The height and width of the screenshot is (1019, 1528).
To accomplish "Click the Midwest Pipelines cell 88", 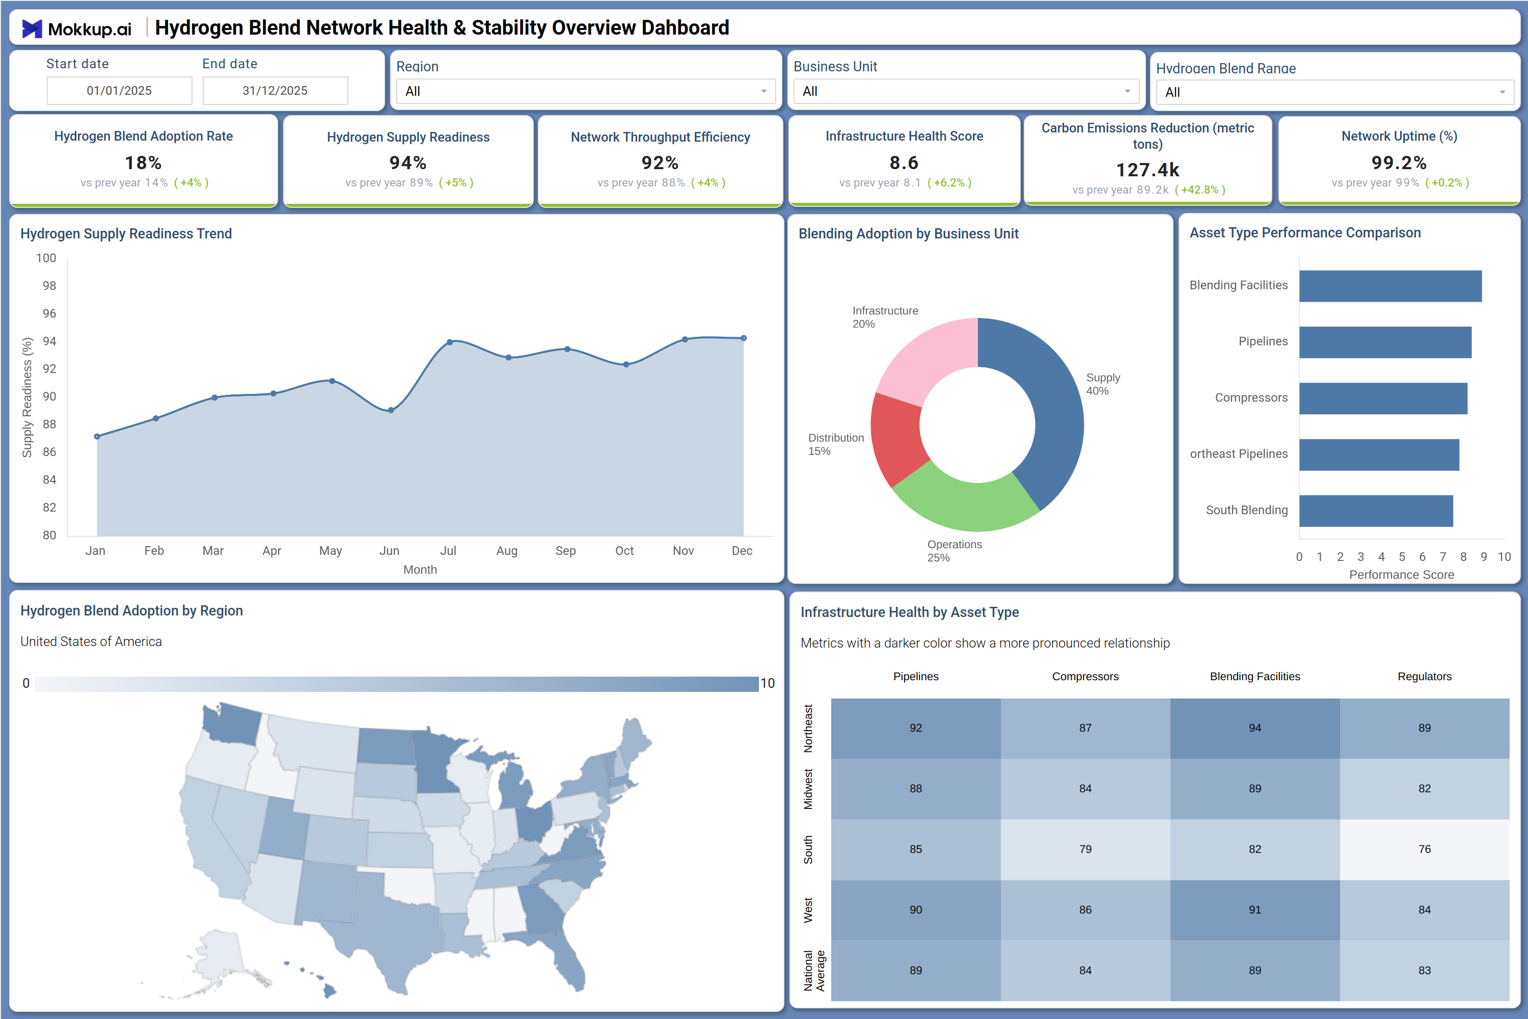I will (916, 789).
